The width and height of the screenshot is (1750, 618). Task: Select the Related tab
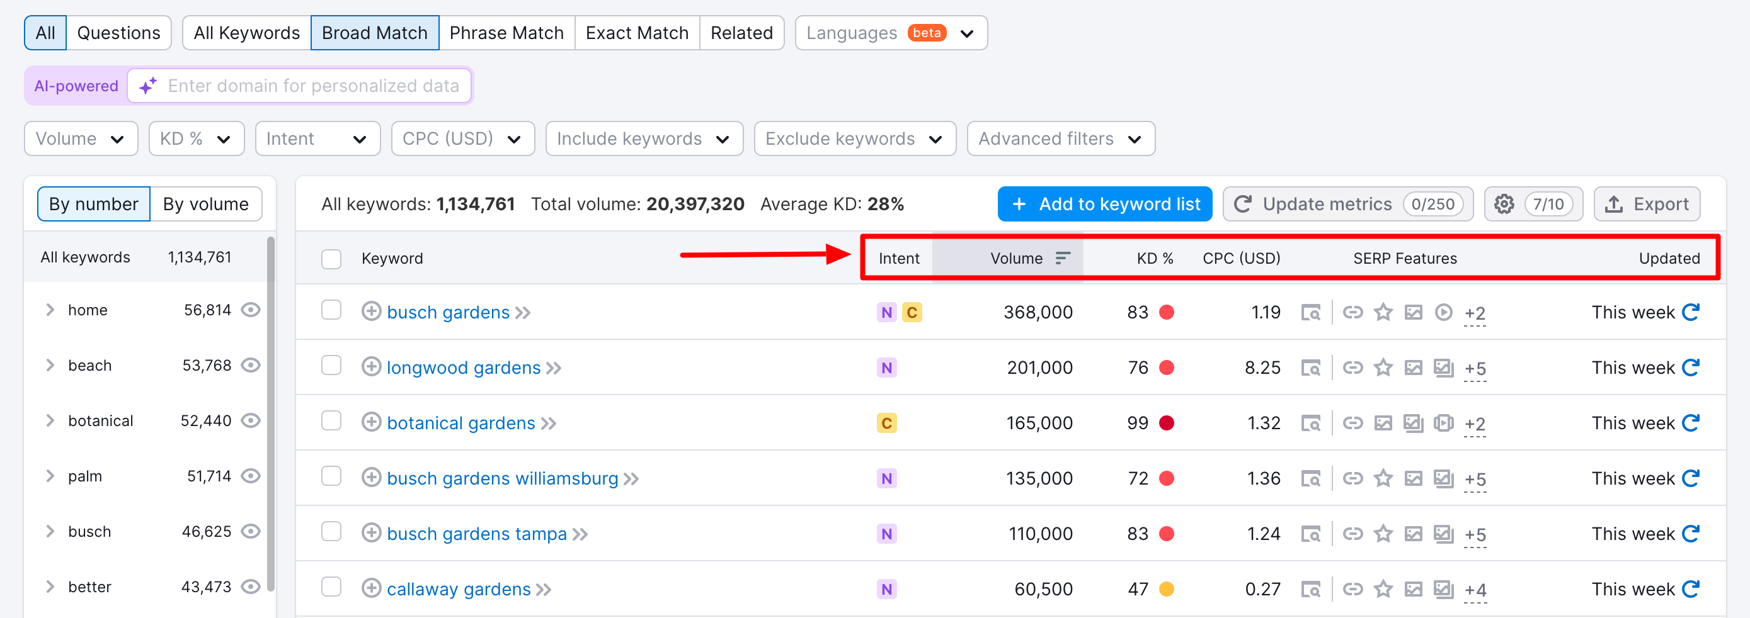point(741,33)
